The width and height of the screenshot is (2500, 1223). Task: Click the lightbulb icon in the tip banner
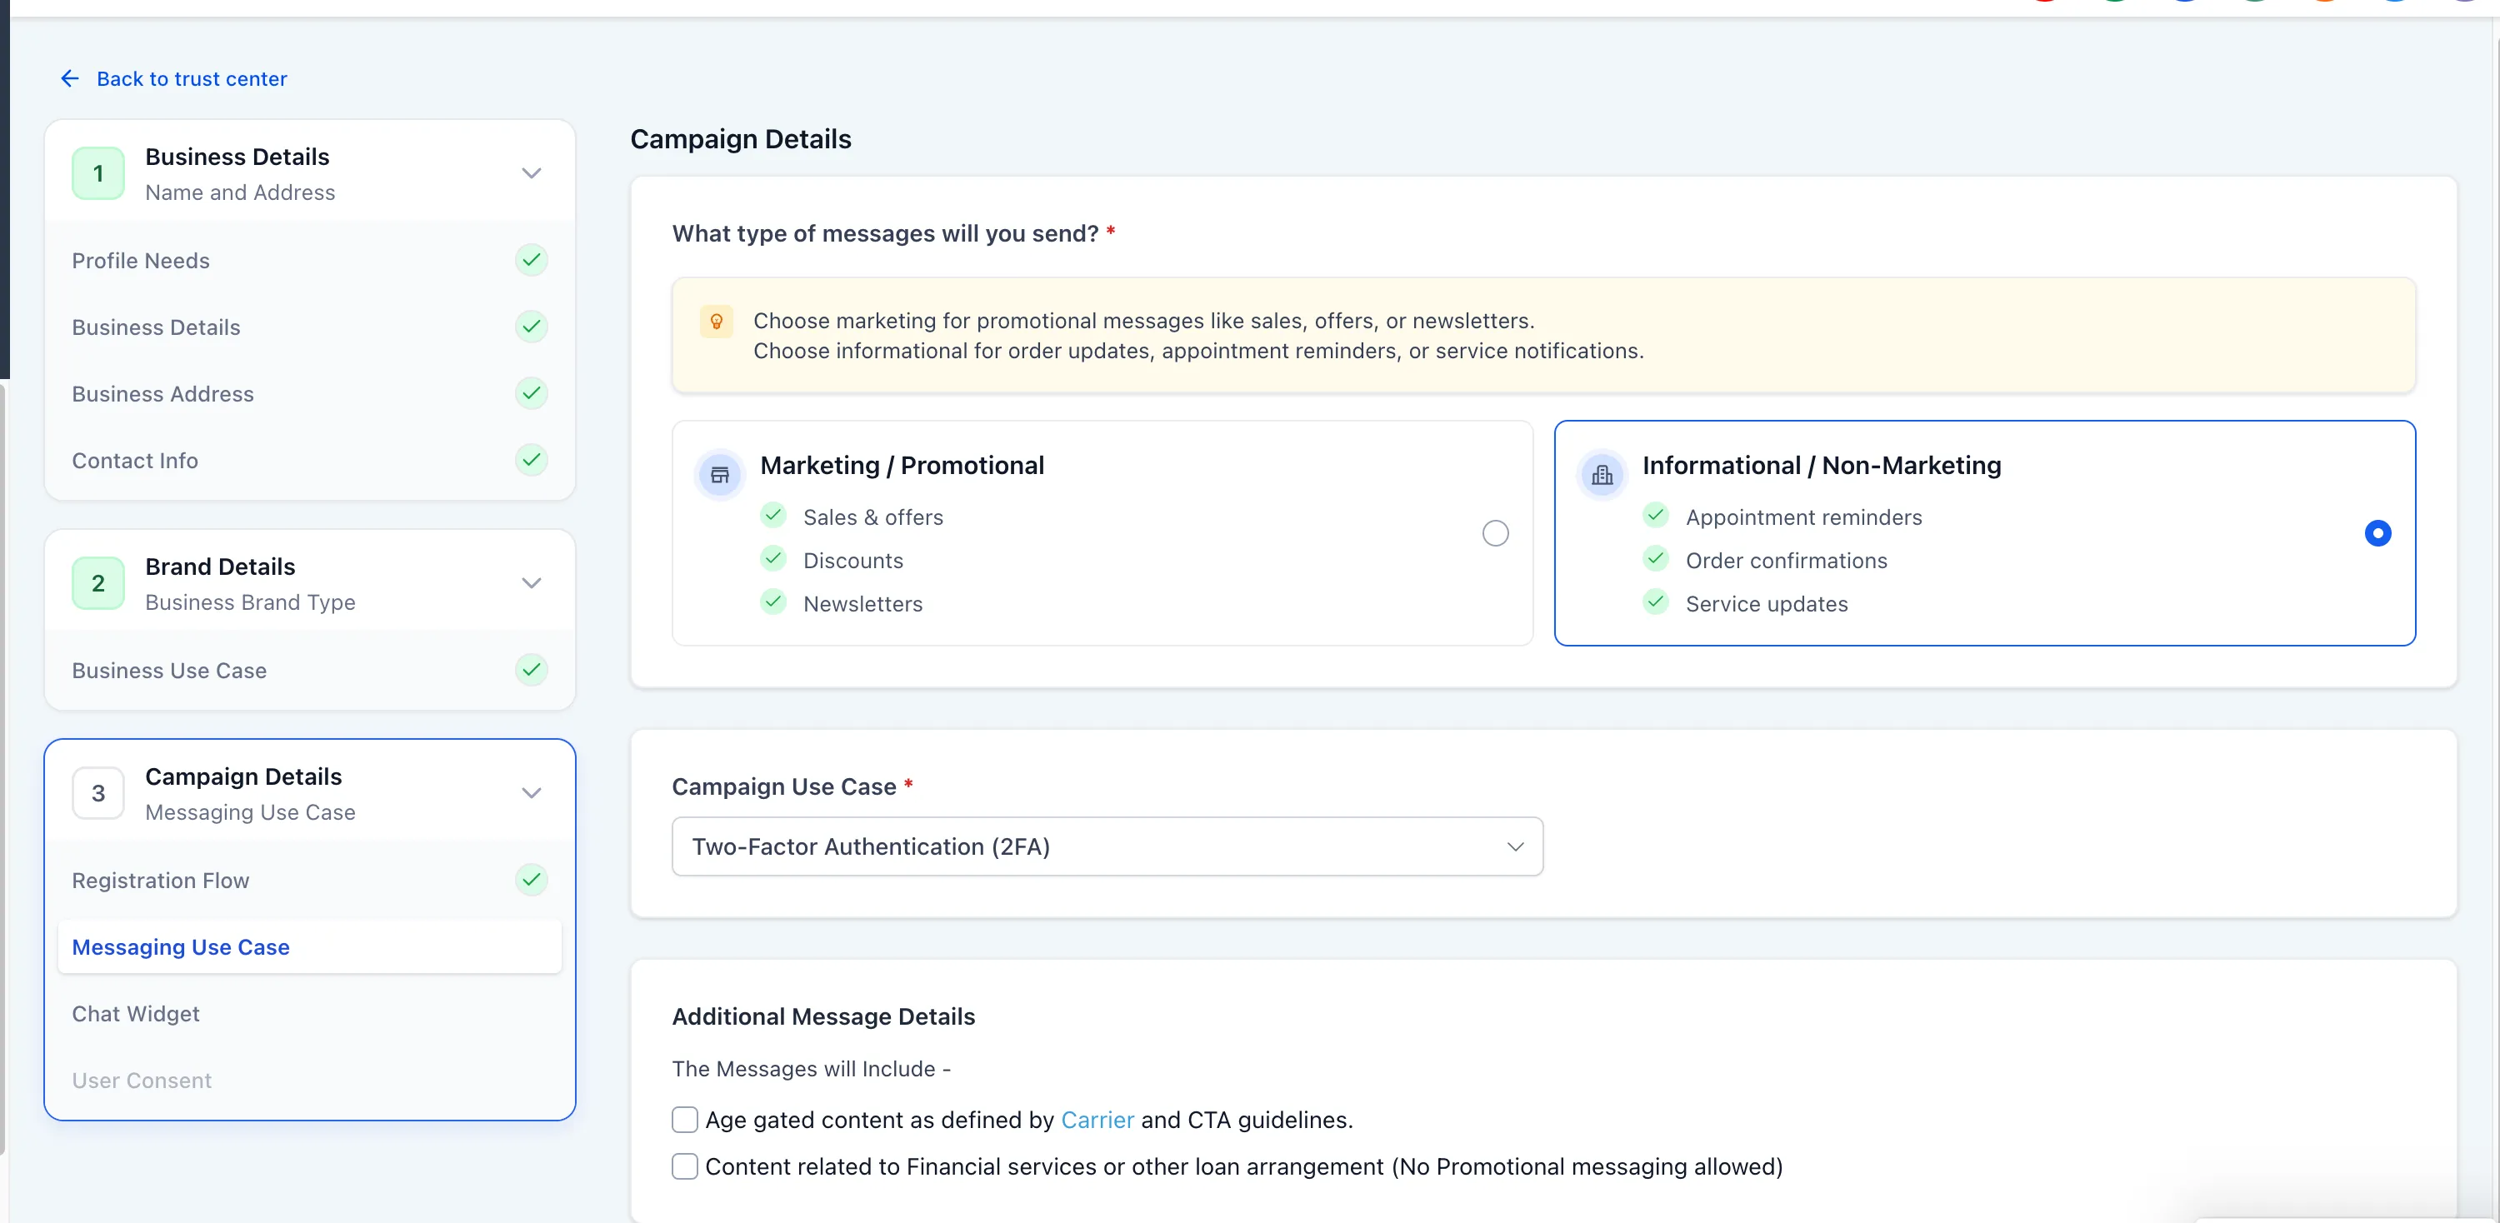(x=716, y=322)
